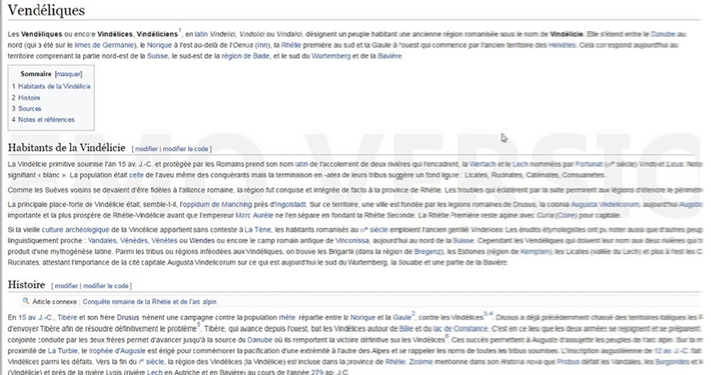
Task: Click the Vandales link in the paragraph
Action: coord(102,241)
